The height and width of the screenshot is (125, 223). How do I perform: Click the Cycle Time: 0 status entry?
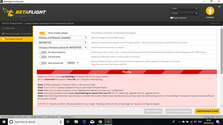pyautogui.click(x=67, y=117)
